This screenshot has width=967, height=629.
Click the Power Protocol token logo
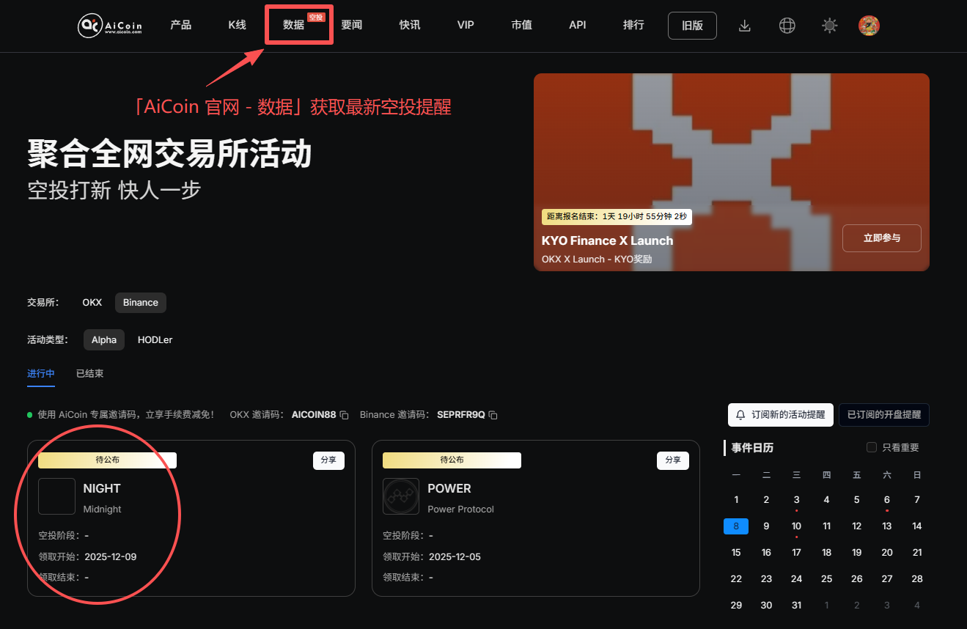click(x=401, y=496)
